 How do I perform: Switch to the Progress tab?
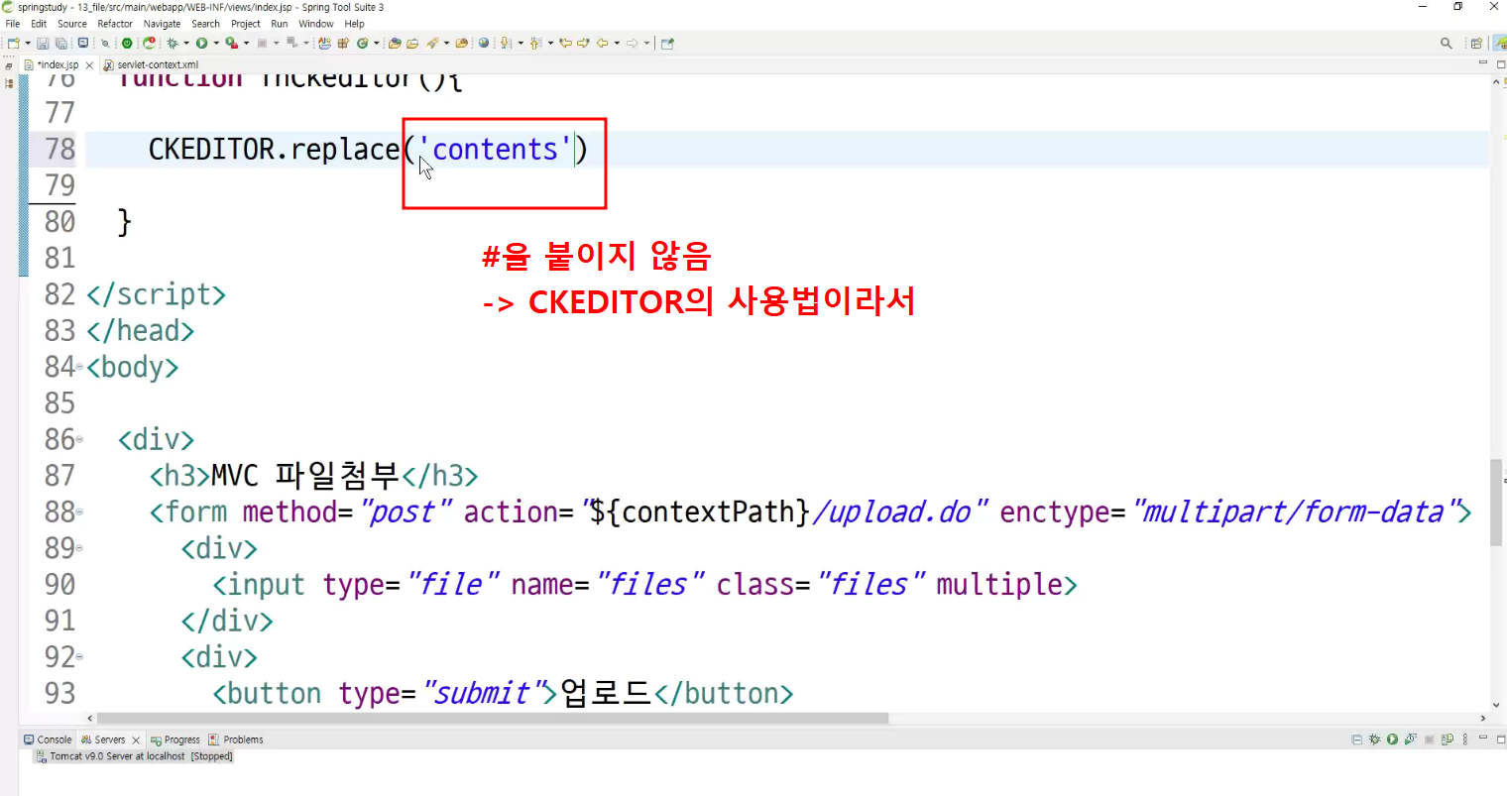[x=174, y=739]
